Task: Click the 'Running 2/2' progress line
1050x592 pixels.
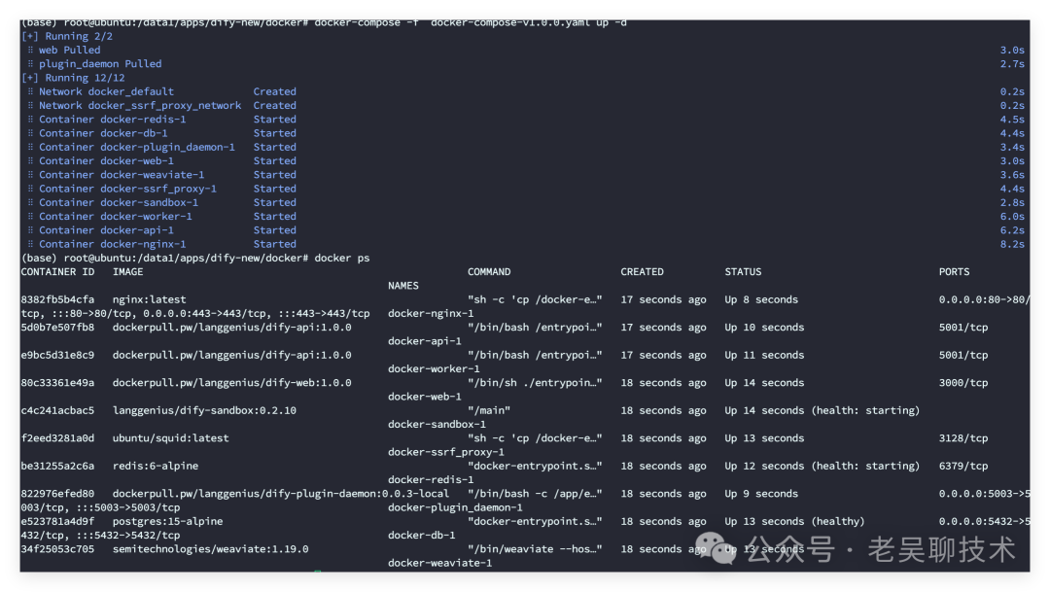Action: point(67,36)
